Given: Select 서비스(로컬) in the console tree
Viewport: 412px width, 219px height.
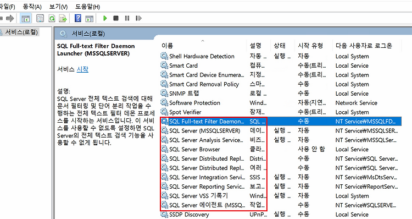Looking at the screenshot, I should (21, 32).
